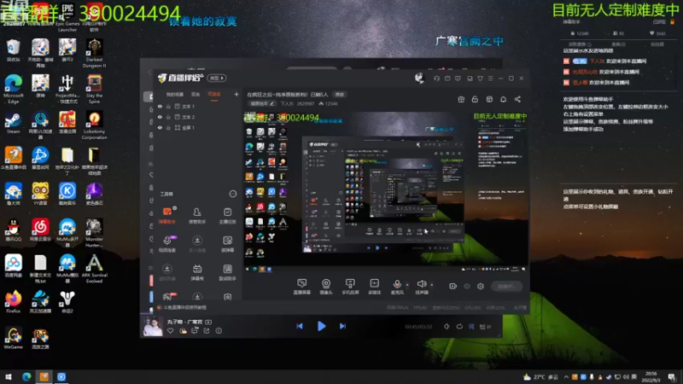The width and height of the screenshot is (683, 384).
Task: Skip to next song
Action: (x=342, y=326)
